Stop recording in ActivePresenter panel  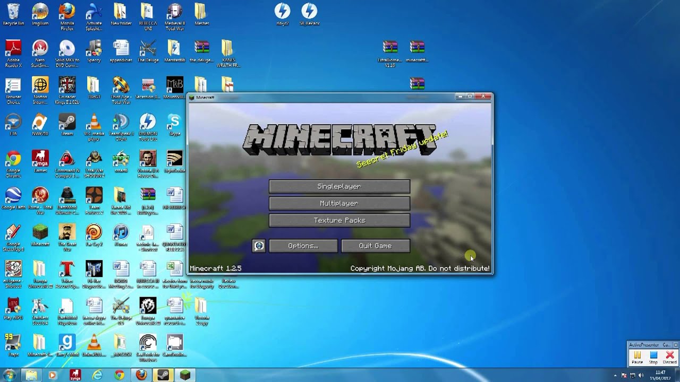point(653,357)
